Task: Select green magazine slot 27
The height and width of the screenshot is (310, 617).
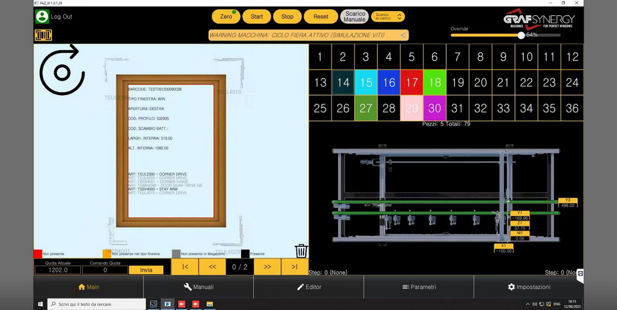Action: coord(366,109)
